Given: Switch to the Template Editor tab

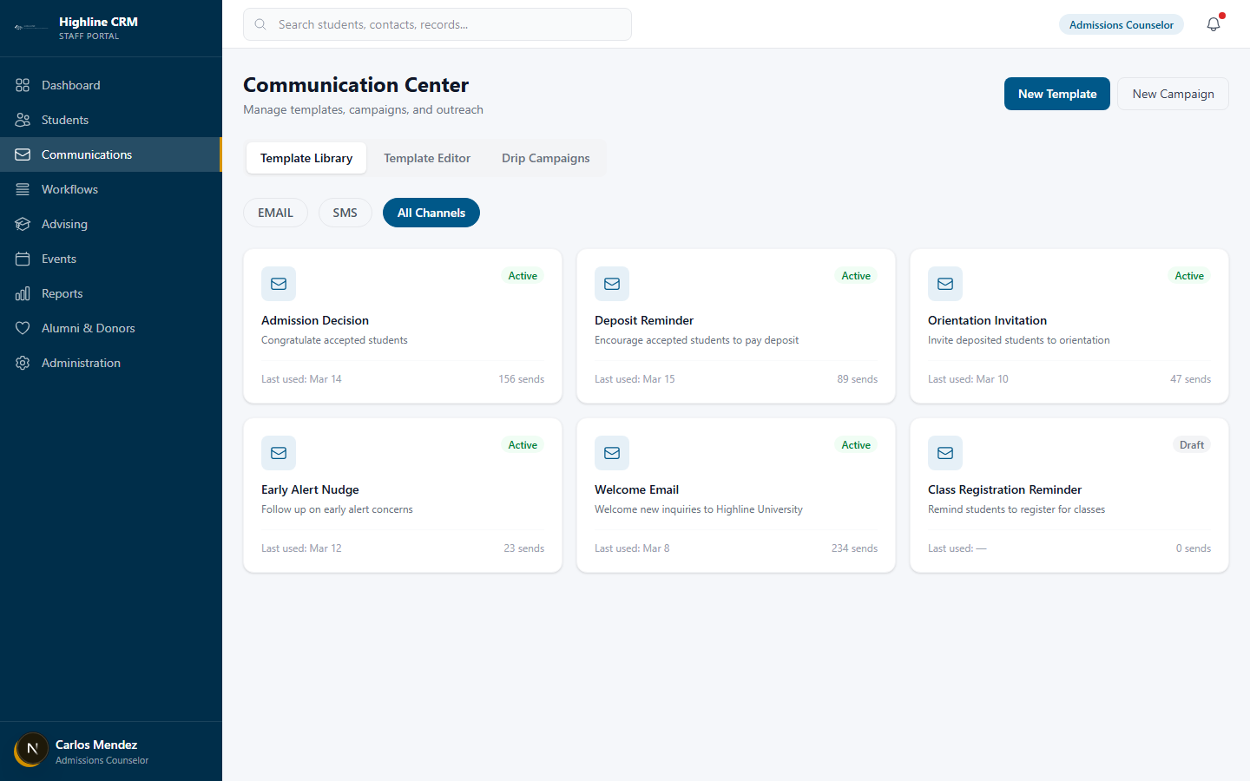Looking at the screenshot, I should tap(427, 158).
